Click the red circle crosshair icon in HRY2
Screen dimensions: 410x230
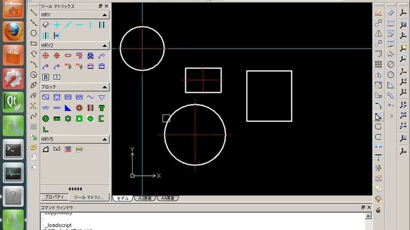[45, 56]
